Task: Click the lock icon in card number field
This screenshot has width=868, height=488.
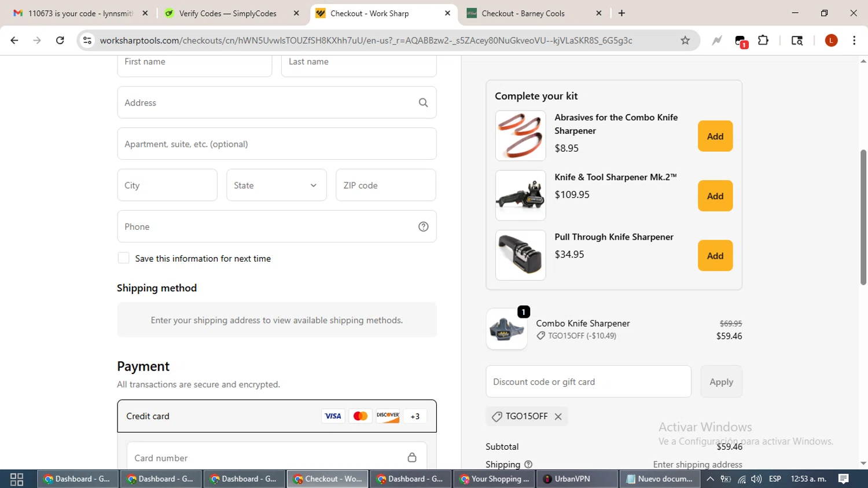Action: tap(412, 457)
